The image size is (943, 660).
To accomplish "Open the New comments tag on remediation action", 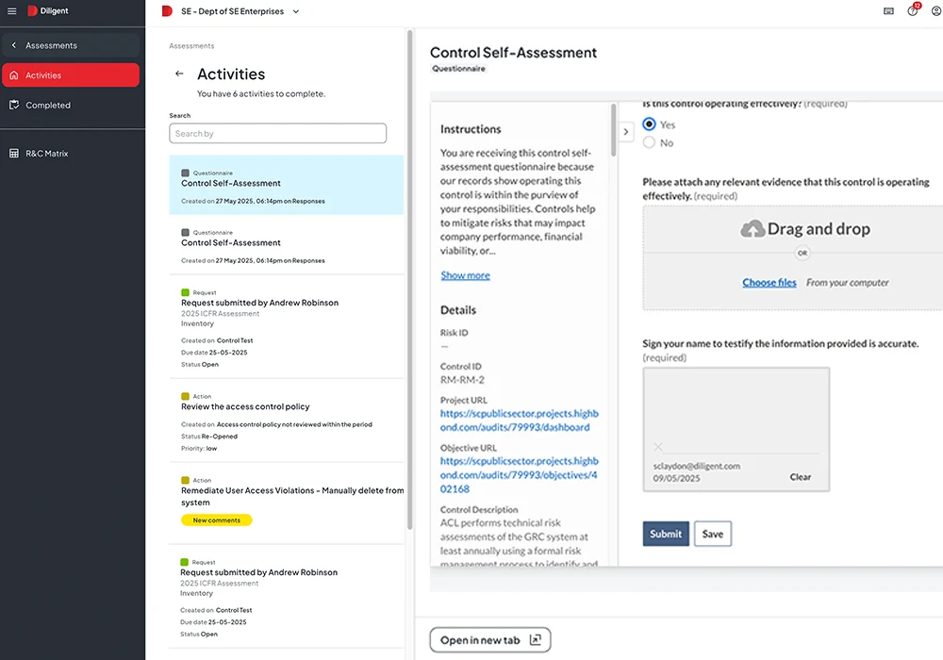I will (216, 520).
